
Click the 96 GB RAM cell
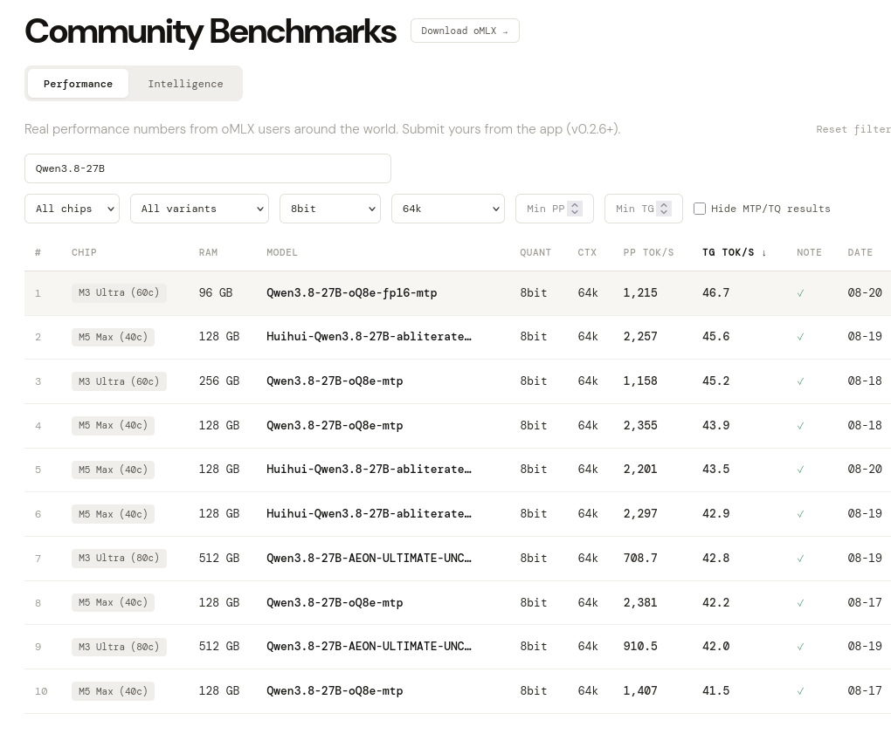pos(216,293)
